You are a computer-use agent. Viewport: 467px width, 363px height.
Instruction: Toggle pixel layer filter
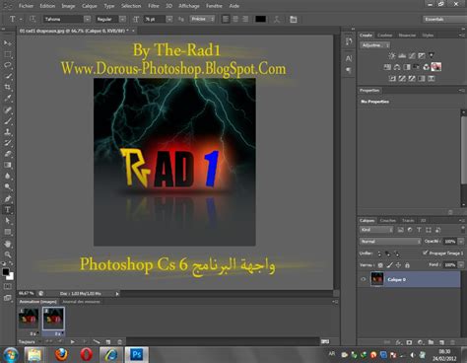[400, 230]
